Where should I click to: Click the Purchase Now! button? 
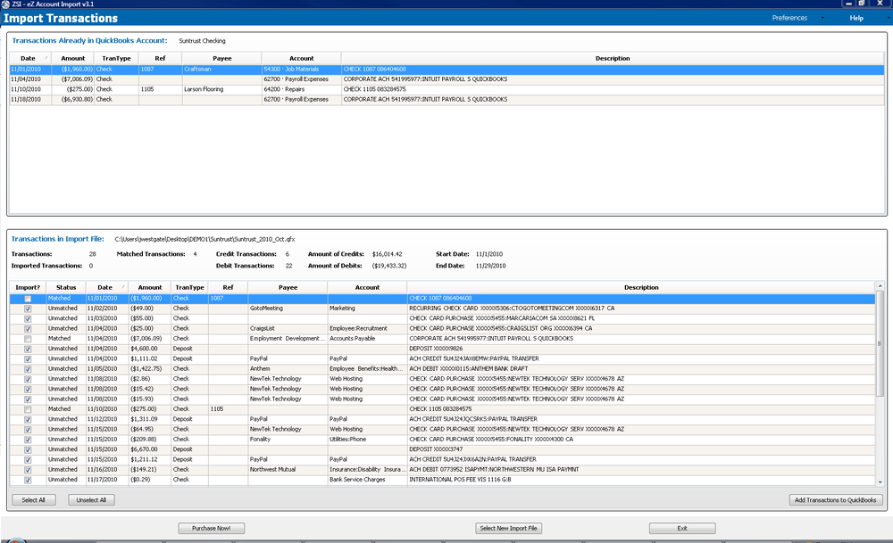point(212,528)
